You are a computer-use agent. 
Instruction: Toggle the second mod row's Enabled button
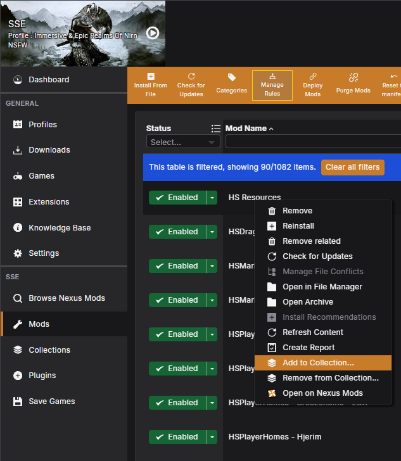tap(177, 232)
